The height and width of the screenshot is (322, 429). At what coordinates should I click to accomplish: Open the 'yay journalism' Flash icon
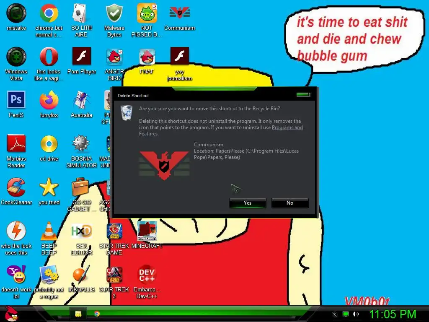pyautogui.click(x=179, y=56)
